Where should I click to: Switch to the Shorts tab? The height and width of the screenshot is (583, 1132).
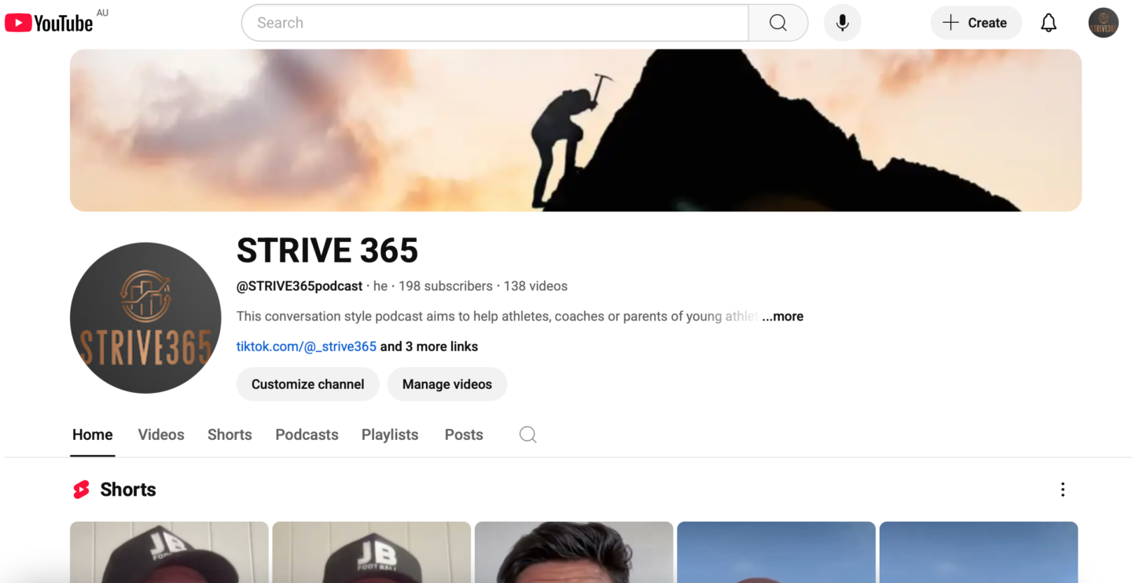click(230, 434)
